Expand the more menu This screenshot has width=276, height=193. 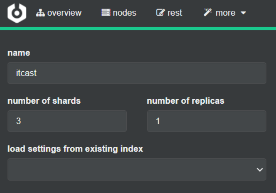tap(225, 13)
